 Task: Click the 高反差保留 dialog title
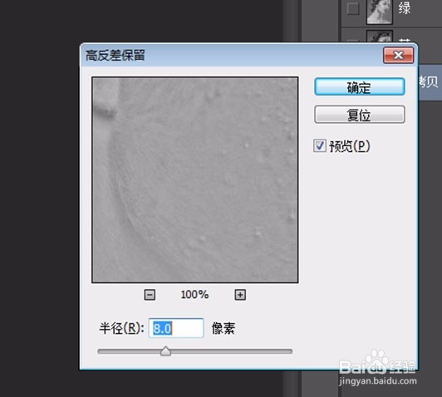115,55
